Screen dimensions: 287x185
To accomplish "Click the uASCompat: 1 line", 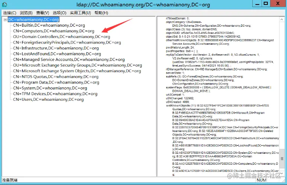I will coord(175,95).
